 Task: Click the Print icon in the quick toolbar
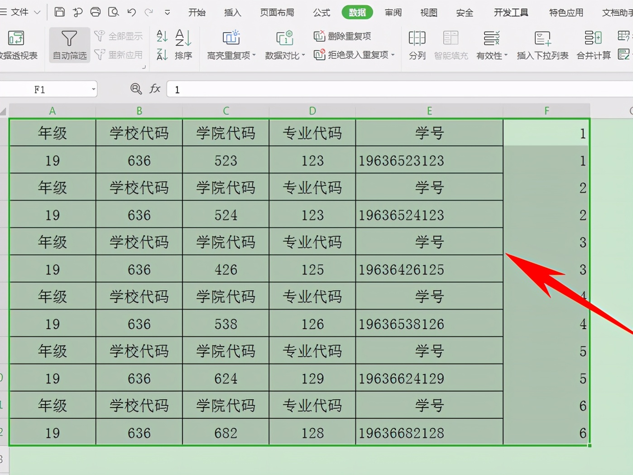click(95, 12)
